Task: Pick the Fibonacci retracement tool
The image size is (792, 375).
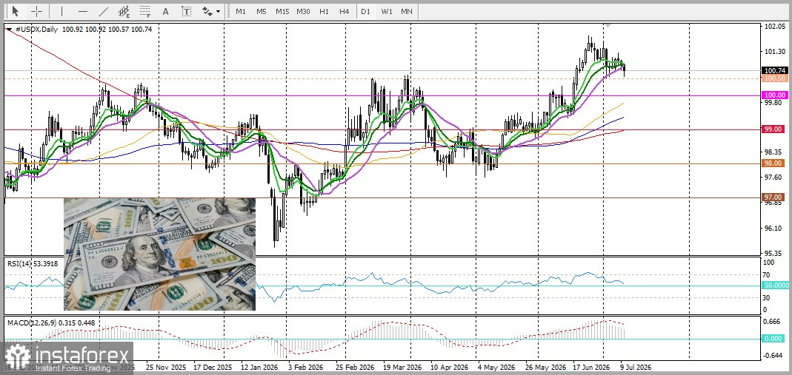Action: pyautogui.click(x=145, y=11)
